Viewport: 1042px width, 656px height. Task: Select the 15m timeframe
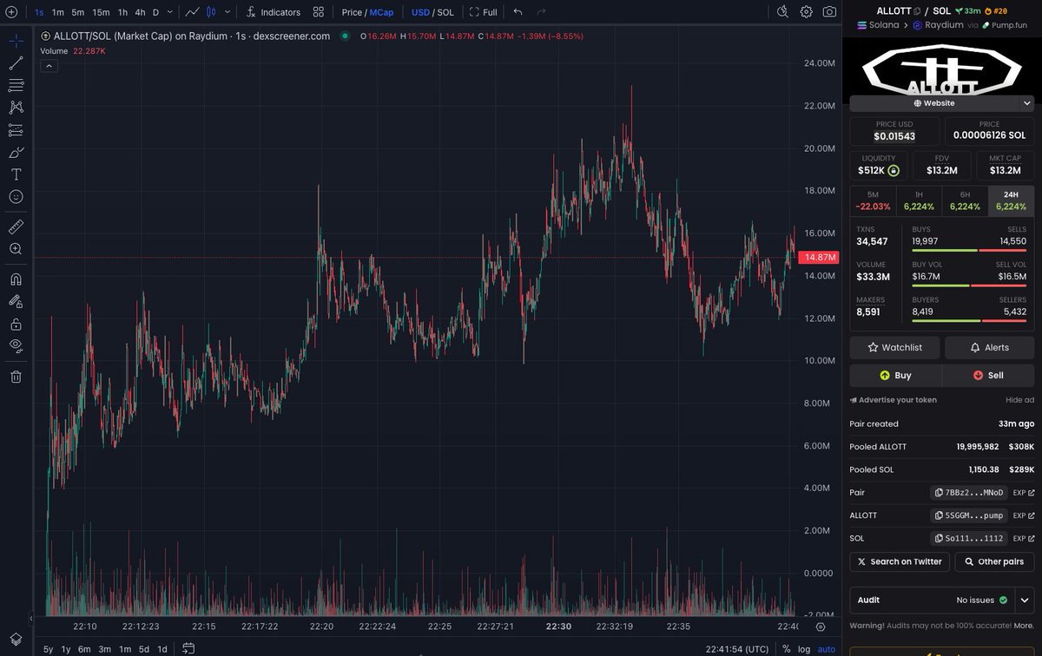pos(101,12)
